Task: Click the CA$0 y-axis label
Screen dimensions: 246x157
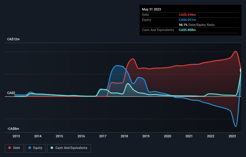Action: 11,93
